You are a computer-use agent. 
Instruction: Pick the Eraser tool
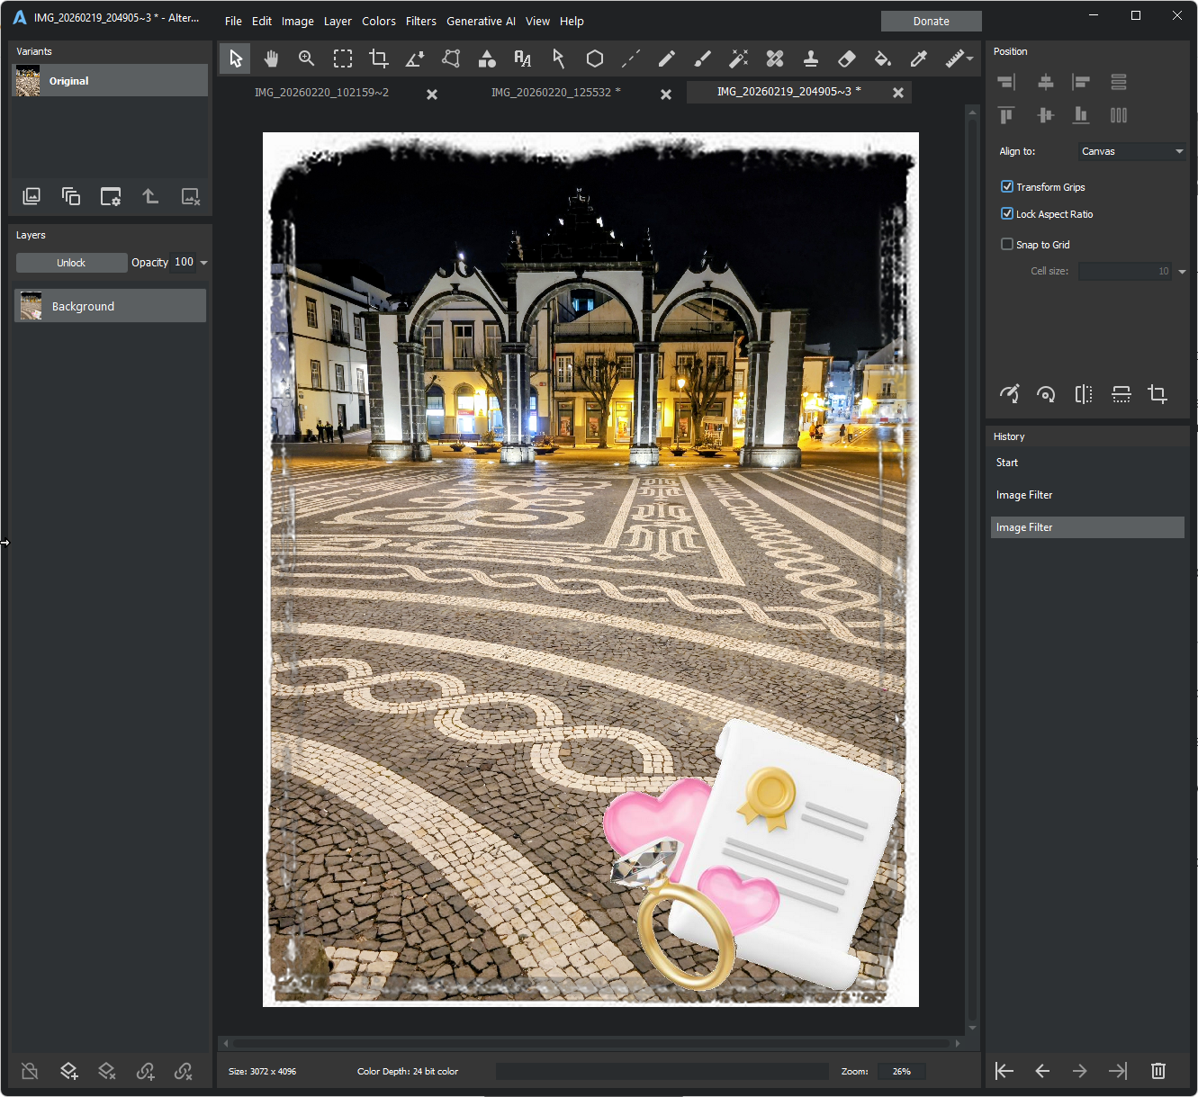847,59
